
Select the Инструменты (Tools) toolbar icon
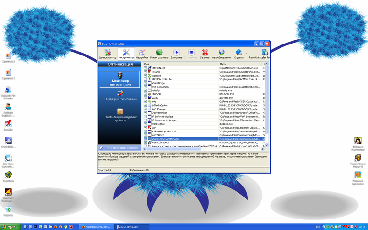126,54
